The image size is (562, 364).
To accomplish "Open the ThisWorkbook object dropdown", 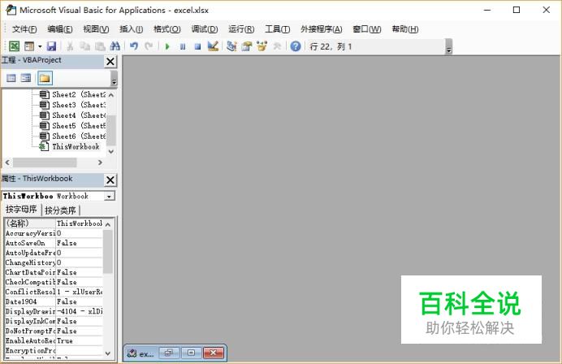I will (110, 196).
